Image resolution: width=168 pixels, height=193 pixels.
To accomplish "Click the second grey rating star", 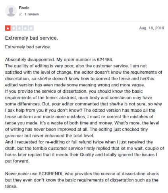I will [14, 28].
